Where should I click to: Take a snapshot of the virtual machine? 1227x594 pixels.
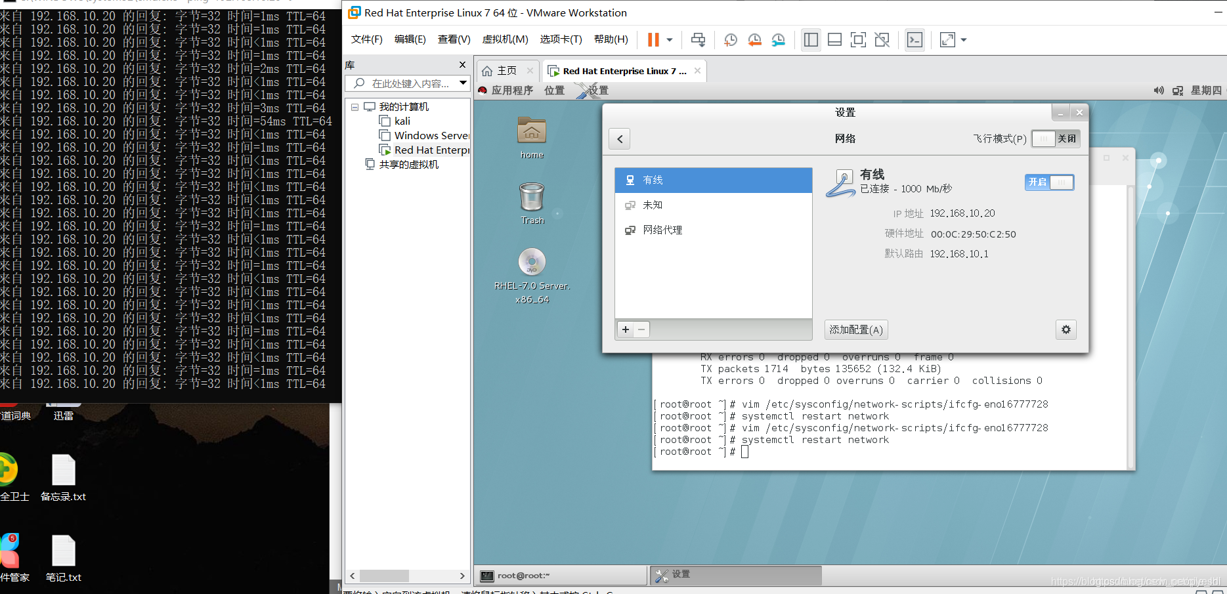(731, 40)
